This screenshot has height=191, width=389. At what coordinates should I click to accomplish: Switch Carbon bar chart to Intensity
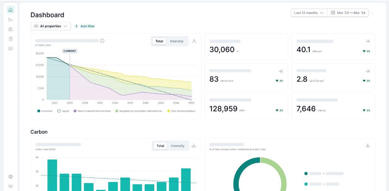pos(178,146)
